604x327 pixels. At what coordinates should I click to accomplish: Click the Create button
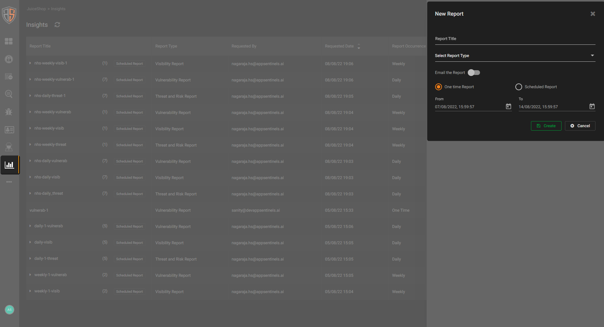(x=546, y=126)
